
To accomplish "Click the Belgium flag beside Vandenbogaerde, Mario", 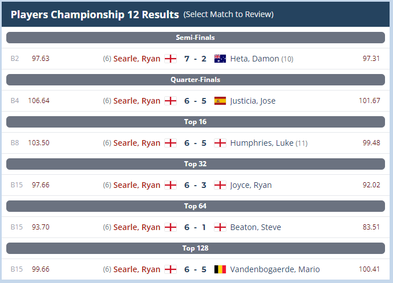I will click(x=220, y=269).
